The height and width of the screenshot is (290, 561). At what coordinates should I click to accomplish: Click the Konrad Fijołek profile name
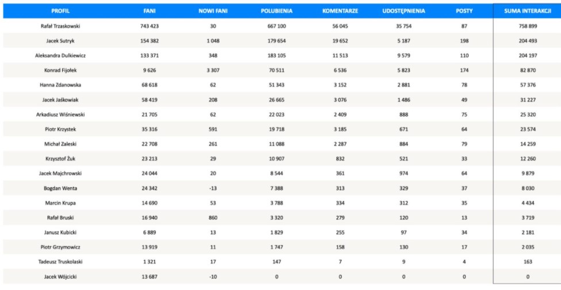(x=60, y=71)
